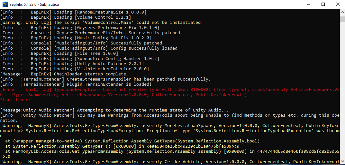The width and height of the screenshot is (345, 165).
Task: Click the 'Loading [RandomCreatureSize 1.0.0.0]' line
Action: [73, 12]
